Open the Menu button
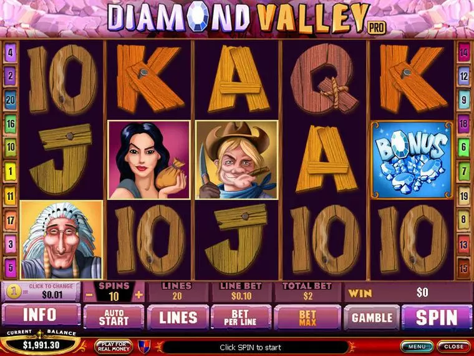 coord(417,346)
